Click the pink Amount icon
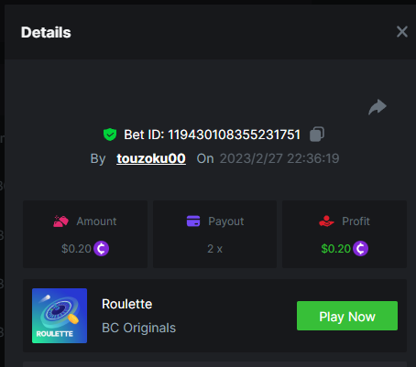The image size is (416, 367). coord(60,221)
